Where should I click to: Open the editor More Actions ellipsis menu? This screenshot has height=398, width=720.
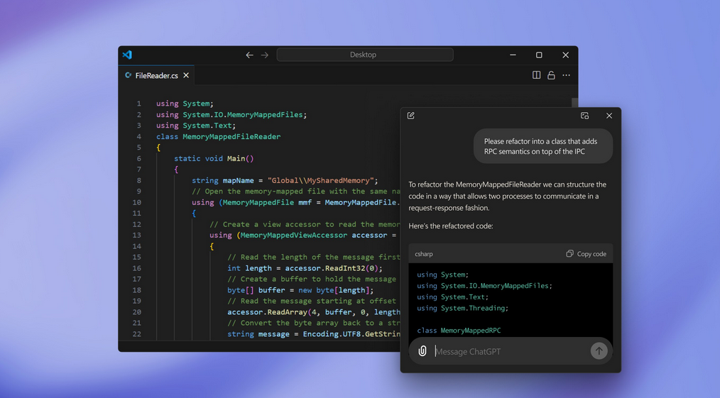click(x=566, y=75)
